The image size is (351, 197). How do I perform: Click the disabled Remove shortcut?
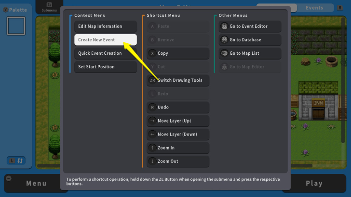click(178, 40)
